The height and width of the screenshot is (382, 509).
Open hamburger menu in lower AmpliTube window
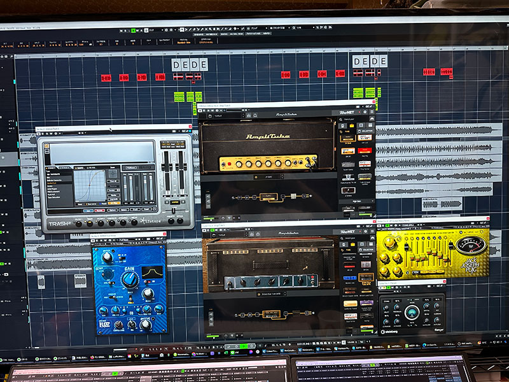371,232
